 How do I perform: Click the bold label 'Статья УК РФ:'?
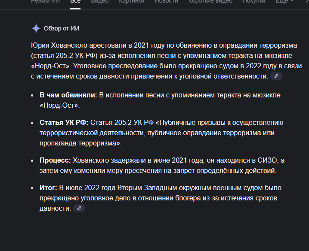64,123
